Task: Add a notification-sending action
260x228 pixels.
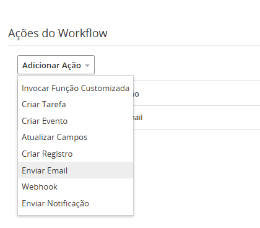Action: click(76, 203)
